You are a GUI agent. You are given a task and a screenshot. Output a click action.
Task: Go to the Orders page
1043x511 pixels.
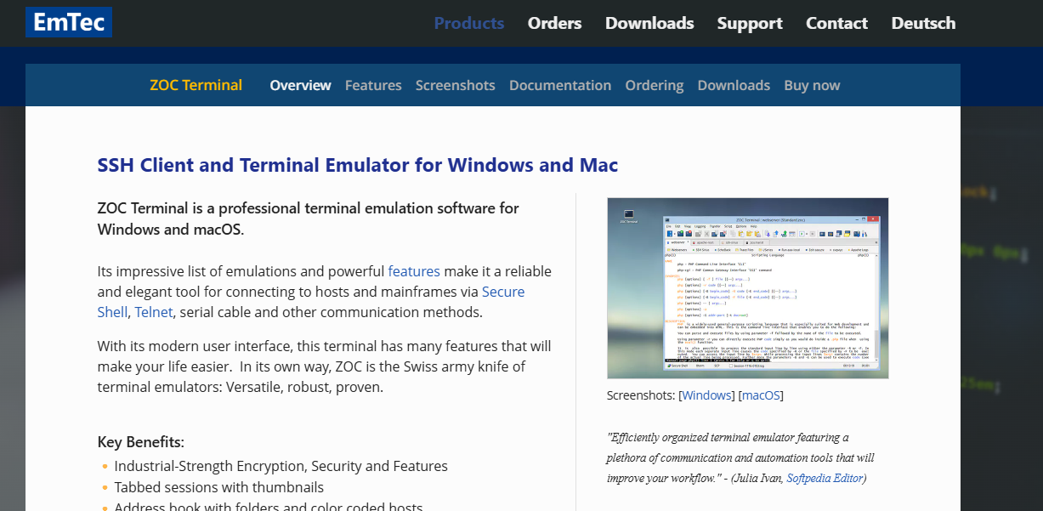pos(554,23)
